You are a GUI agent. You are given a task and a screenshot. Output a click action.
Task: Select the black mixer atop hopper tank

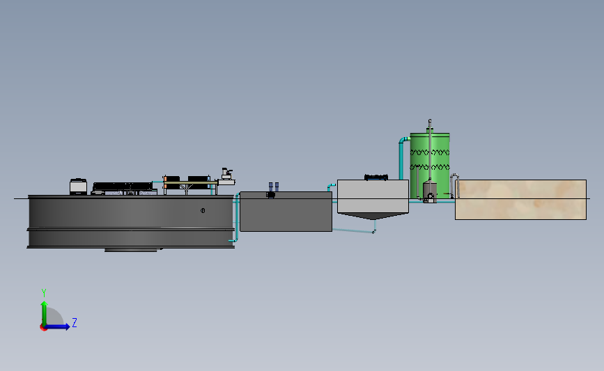[x=376, y=177]
